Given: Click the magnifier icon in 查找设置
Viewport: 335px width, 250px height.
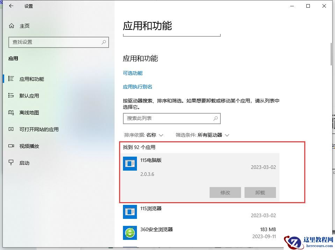Looking at the screenshot, I should [x=103, y=42].
